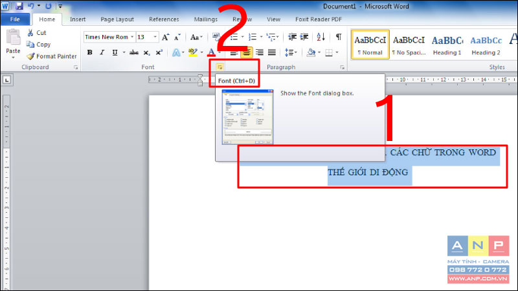The height and width of the screenshot is (291, 518).
Task: Click the tab selector L icon
Action: point(7,80)
